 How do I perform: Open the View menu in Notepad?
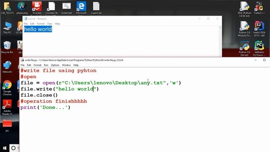[x=50, y=24]
